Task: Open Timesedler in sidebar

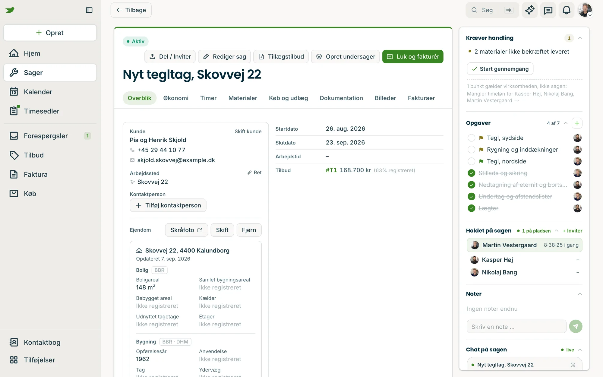Action: coord(50,111)
